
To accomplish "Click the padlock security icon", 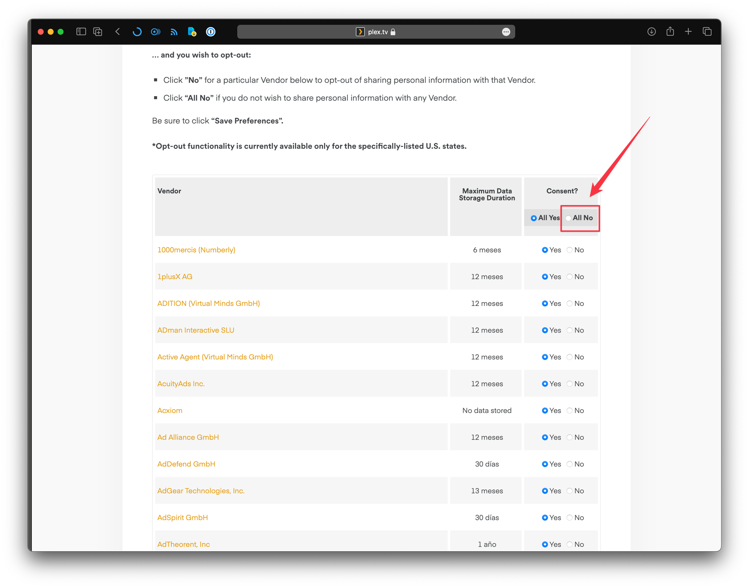I will pyautogui.click(x=393, y=32).
